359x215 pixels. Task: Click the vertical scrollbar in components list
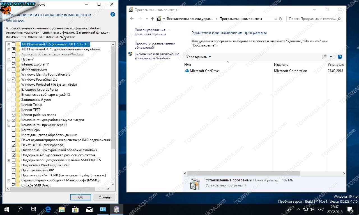coord(113,98)
